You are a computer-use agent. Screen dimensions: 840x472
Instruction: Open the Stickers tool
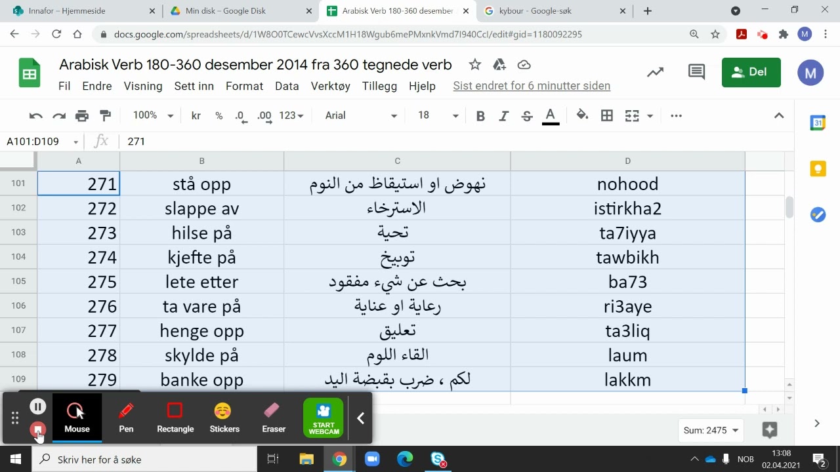pos(224,418)
